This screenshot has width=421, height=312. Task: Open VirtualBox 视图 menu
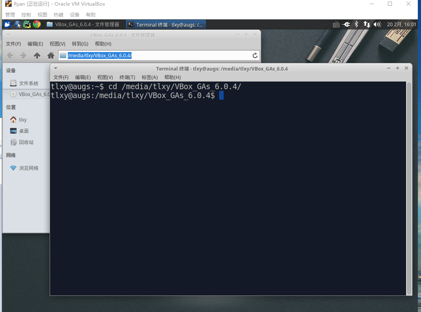coord(42,15)
